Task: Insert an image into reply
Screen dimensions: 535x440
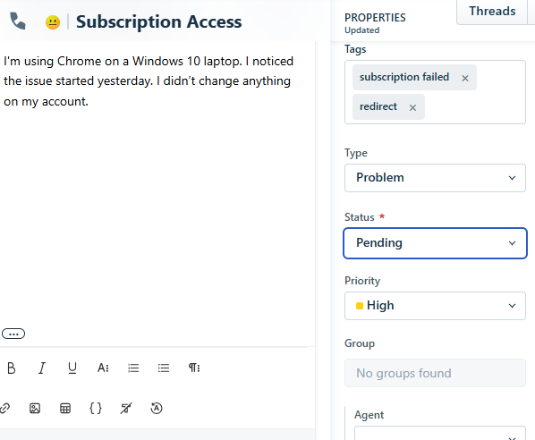Action: 35,409
